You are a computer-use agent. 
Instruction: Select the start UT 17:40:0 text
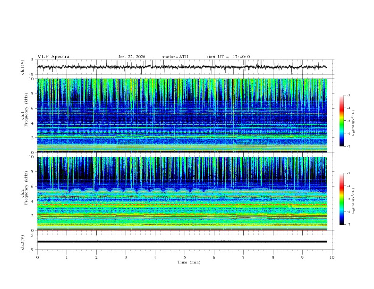point(228,57)
